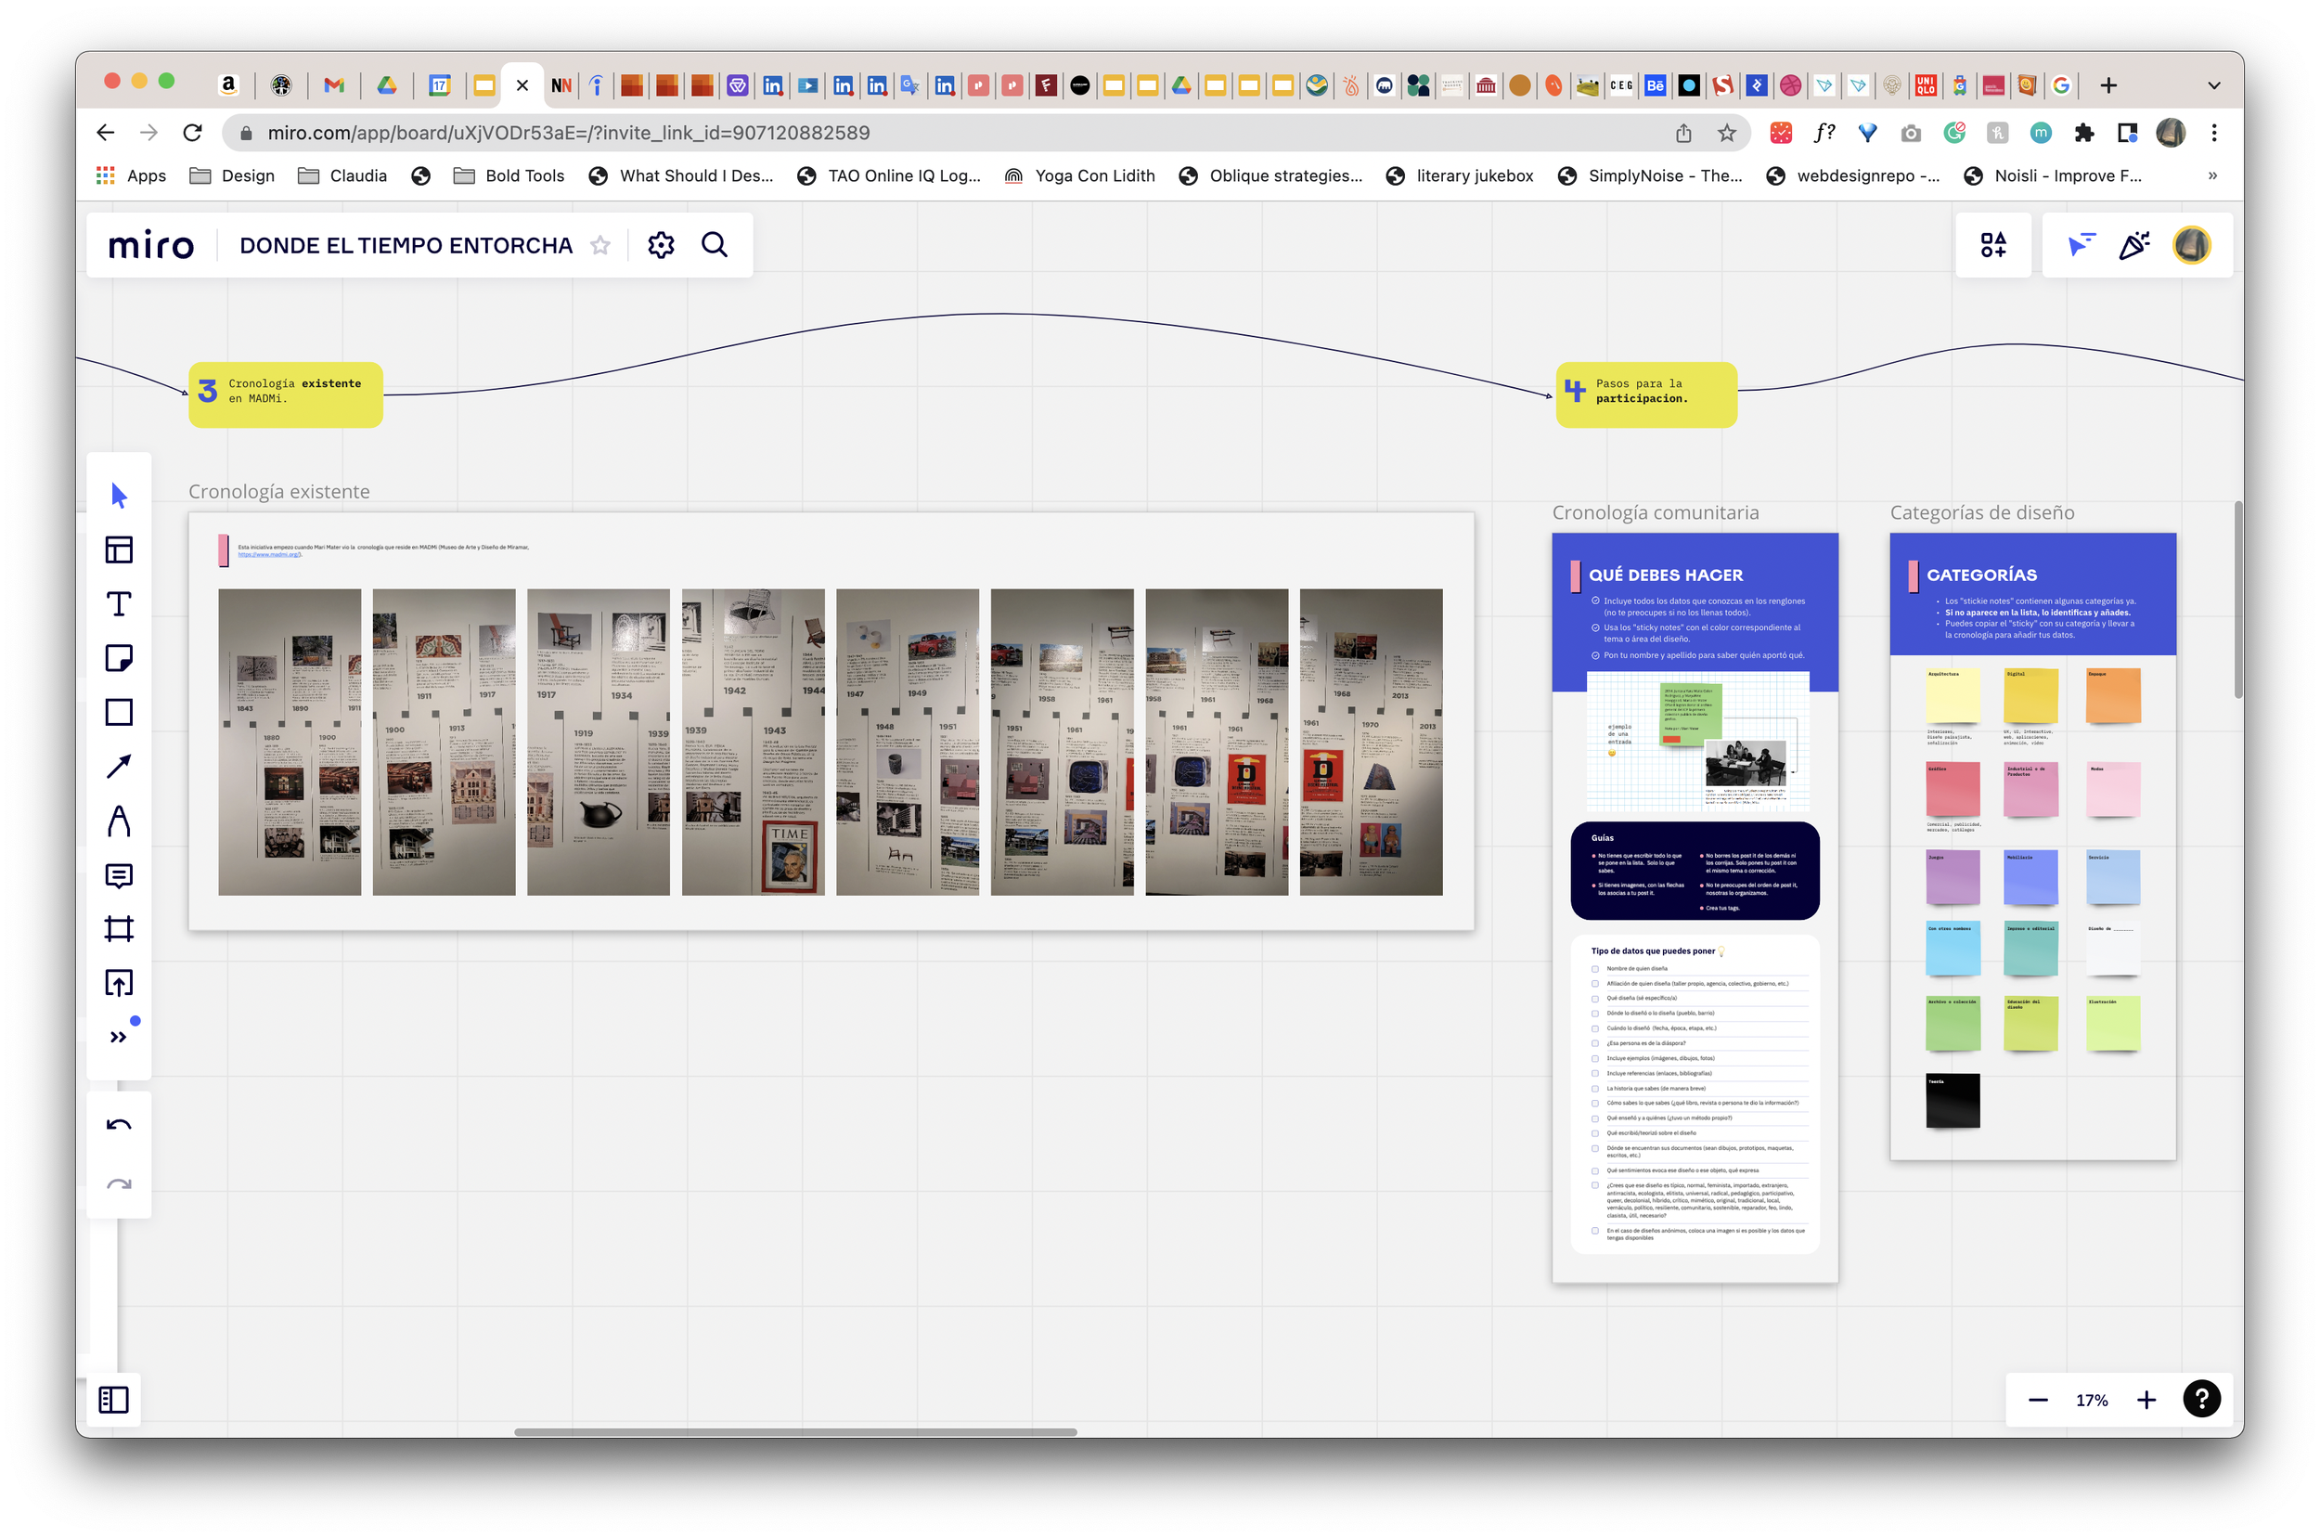
Task: Expand more tools double-chevron
Action: coord(119,1037)
